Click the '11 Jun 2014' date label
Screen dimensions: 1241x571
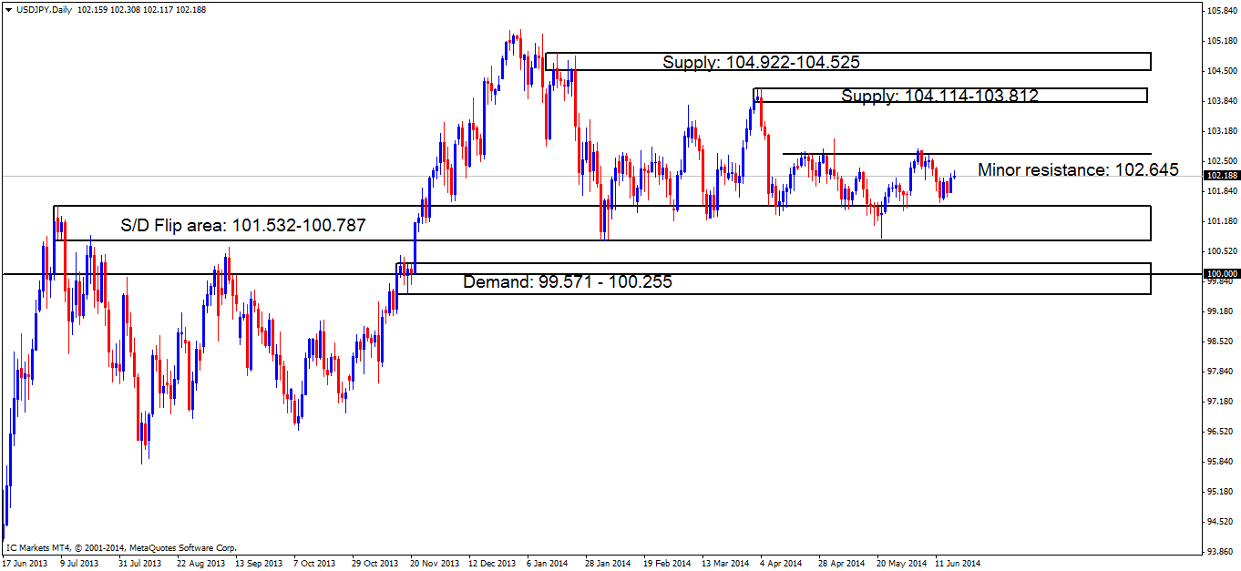point(958,564)
